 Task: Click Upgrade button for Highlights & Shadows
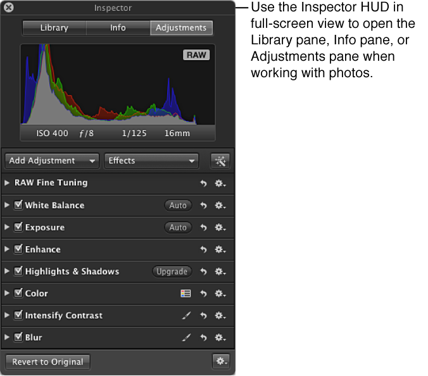coord(172,272)
